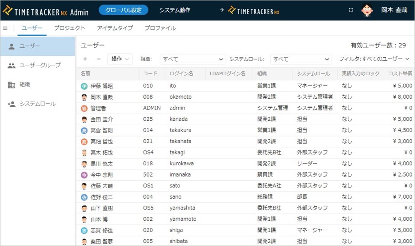Open システムロール in the sidebar
Viewport: 415px width, 246px height.
(x=37, y=104)
